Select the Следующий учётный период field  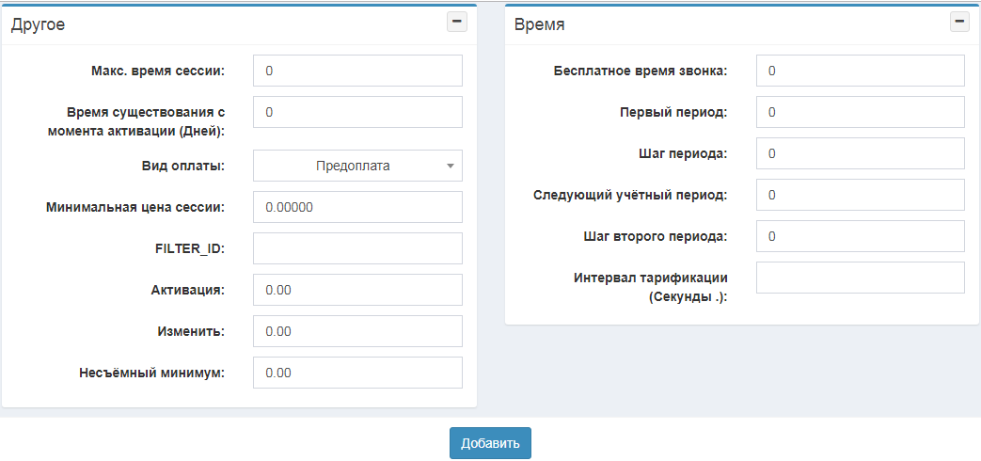[860, 195]
